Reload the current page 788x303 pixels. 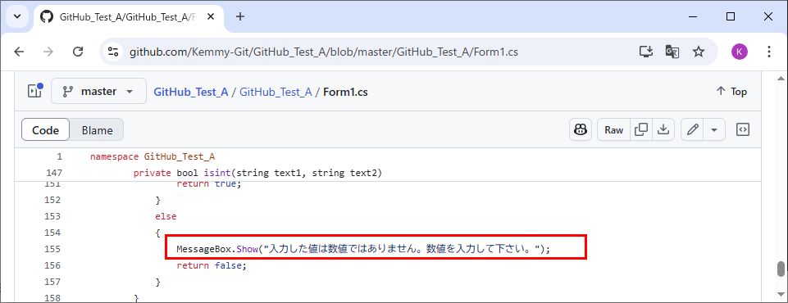77,52
